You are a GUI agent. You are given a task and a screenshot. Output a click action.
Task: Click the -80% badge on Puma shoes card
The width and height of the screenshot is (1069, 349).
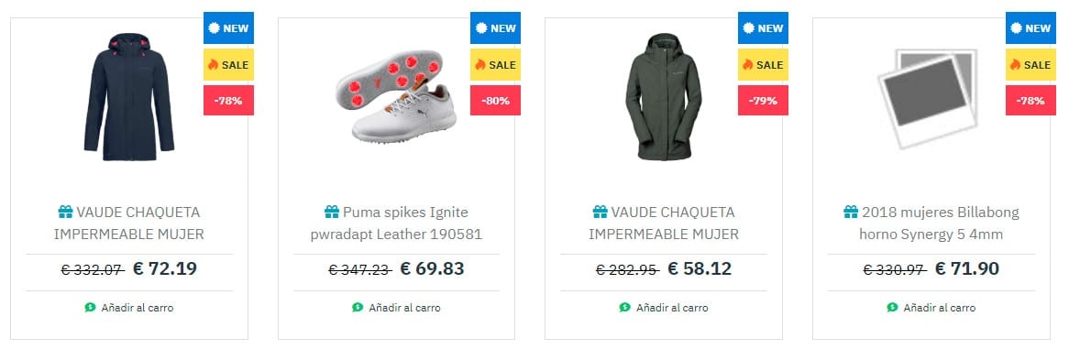pos(496,101)
